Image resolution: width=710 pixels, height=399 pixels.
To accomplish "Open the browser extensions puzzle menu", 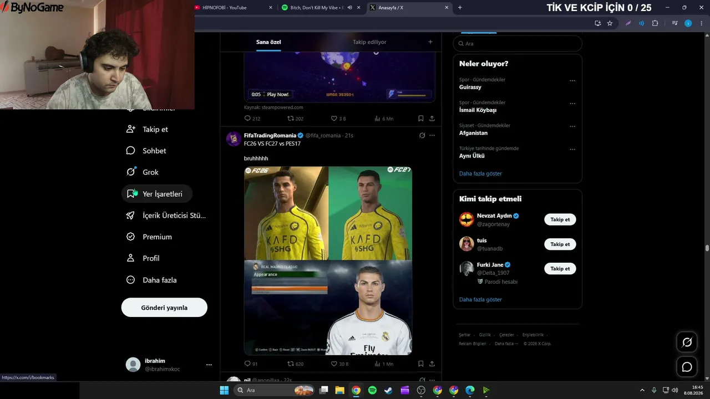I will click(655, 23).
